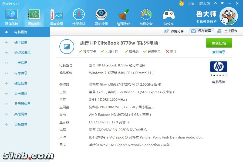This screenshot has width=243, height=162.
Task: Click the 8 GB DDR3 1600MHz value
Action: click(x=108, y=100)
